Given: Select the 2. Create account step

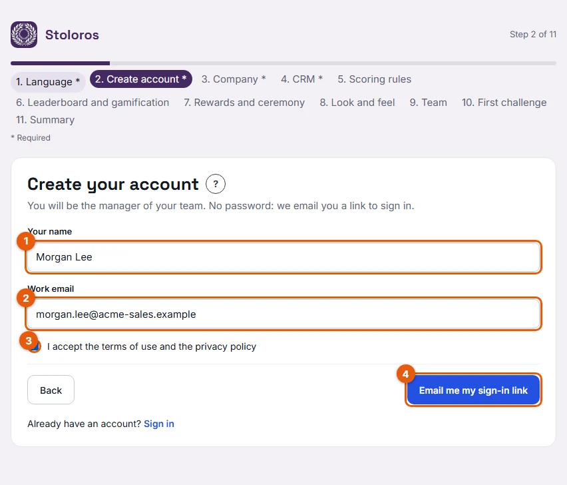Looking at the screenshot, I should tap(140, 79).
